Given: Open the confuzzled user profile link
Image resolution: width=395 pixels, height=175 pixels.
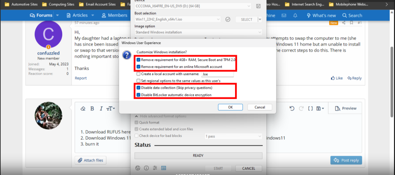Looking at the screenshot, I should point(49,53).
